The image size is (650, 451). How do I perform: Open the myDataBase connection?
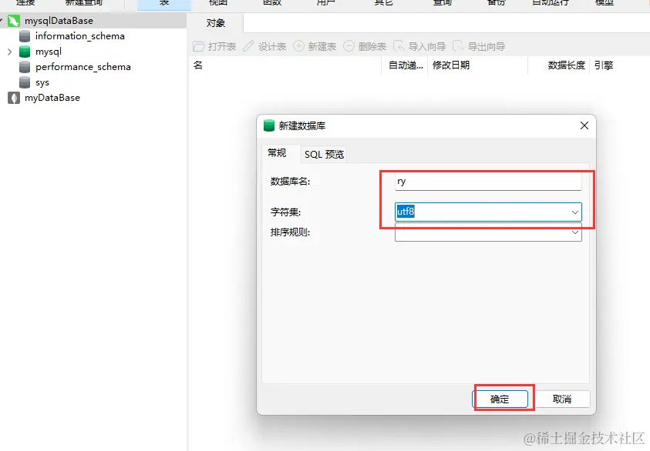click(x=52, y=98)
